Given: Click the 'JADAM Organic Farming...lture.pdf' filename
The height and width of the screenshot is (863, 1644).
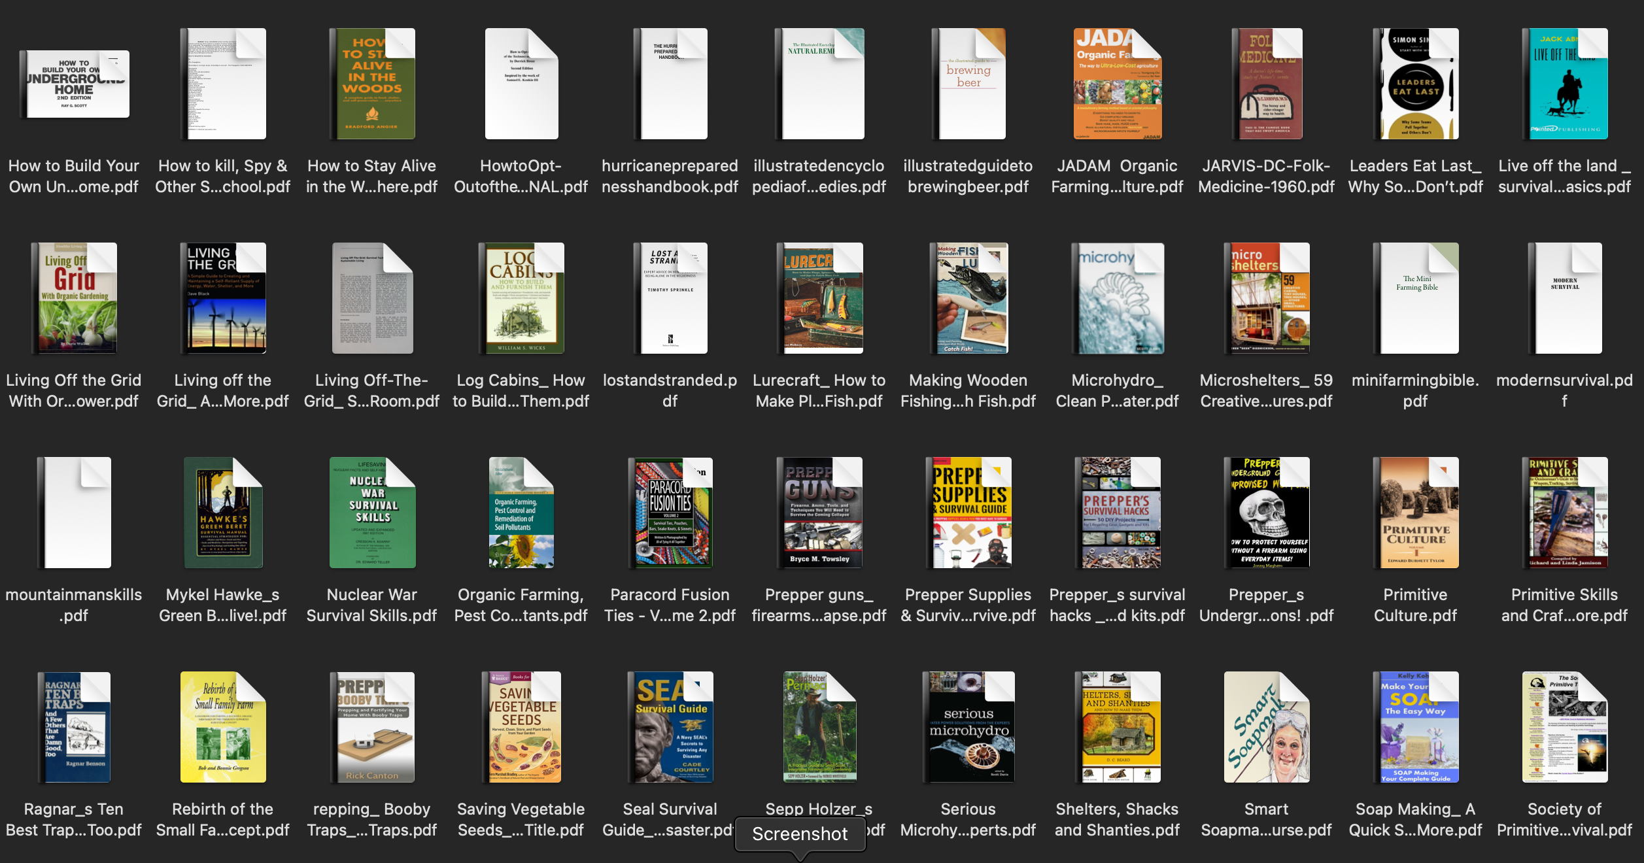Looking at the screenshot, I should 1118,177.
